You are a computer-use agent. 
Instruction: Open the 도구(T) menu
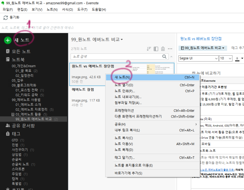82,9
